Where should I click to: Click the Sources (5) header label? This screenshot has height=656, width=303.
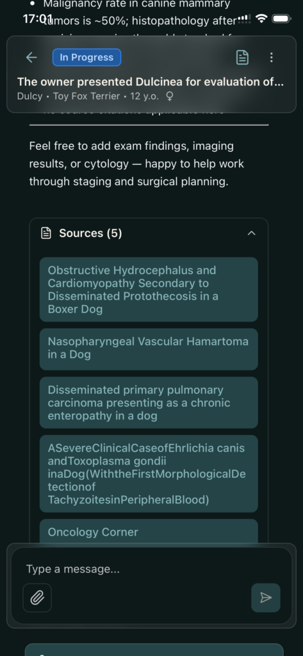pyautogui.click(x=90, y=233)
